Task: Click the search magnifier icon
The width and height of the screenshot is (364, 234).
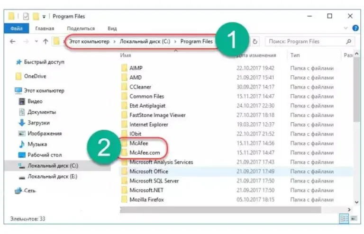Action: point(348,42)
